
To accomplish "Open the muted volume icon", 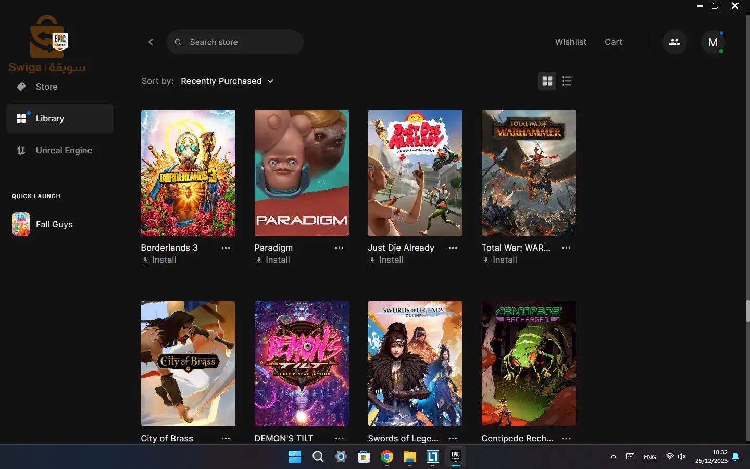I will [x=682, y=457].
